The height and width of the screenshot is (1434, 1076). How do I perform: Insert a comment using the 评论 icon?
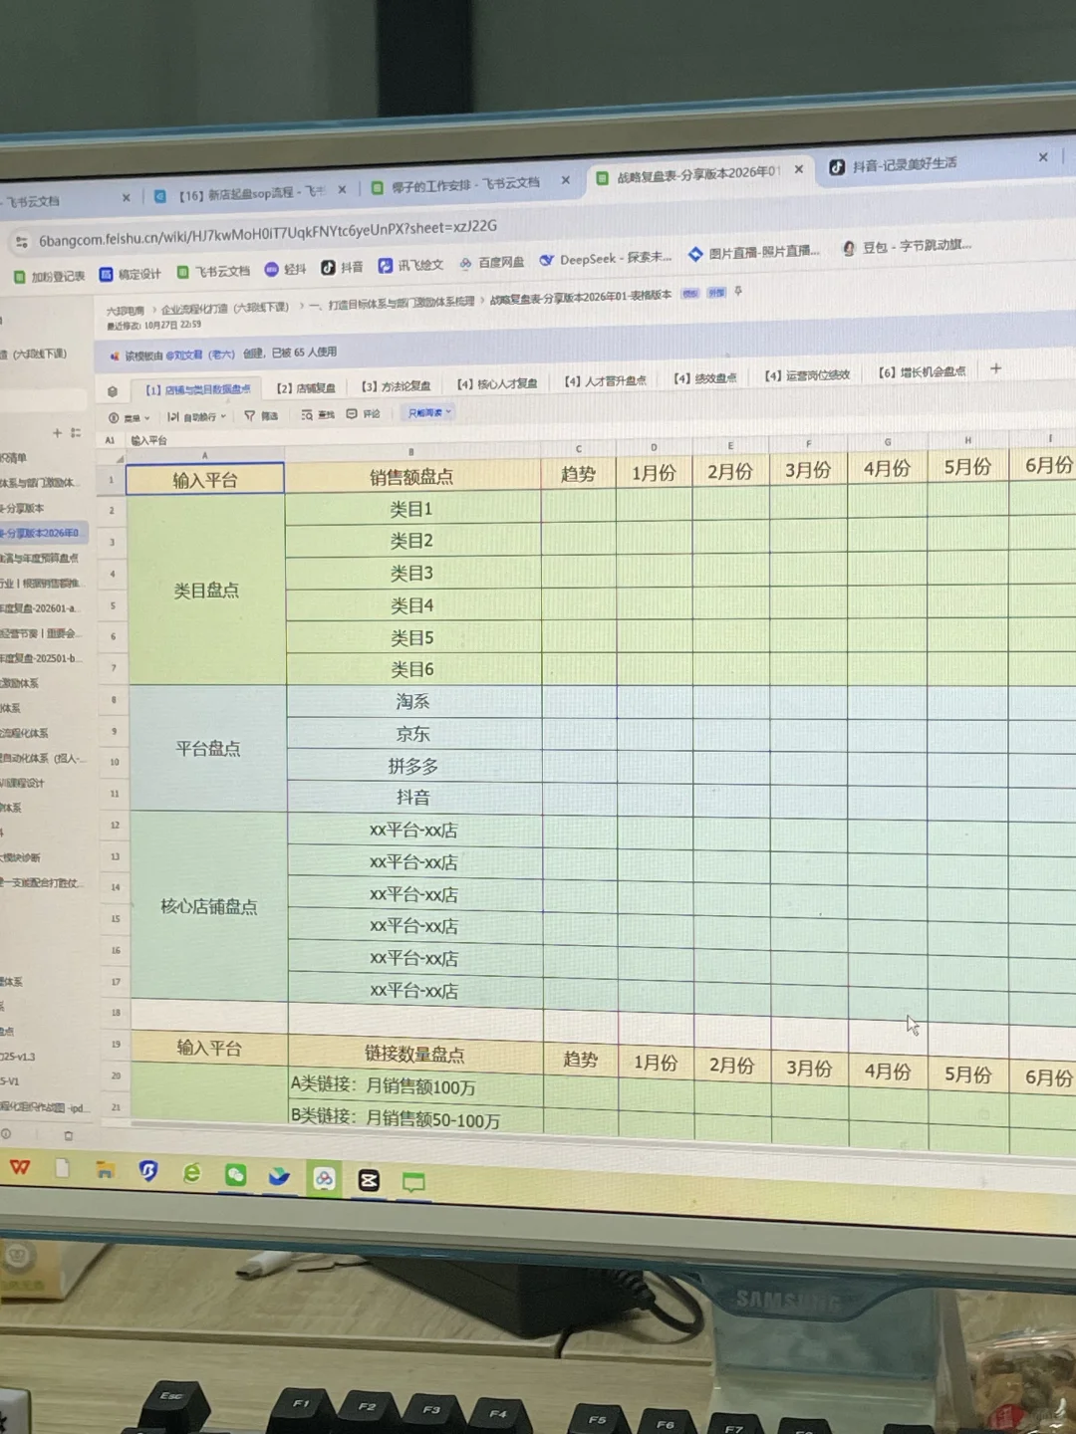[x=364, y=414]
